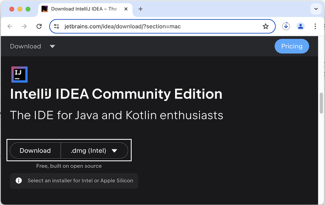Viewport: 325px width, 205px height.
Task: Expand the Download section menu arrow
Action: coord(52,47)
